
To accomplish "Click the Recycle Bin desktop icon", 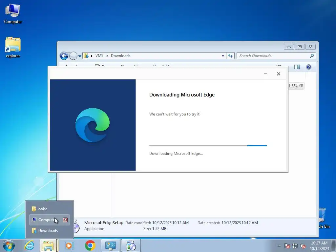I will [324, 218].
